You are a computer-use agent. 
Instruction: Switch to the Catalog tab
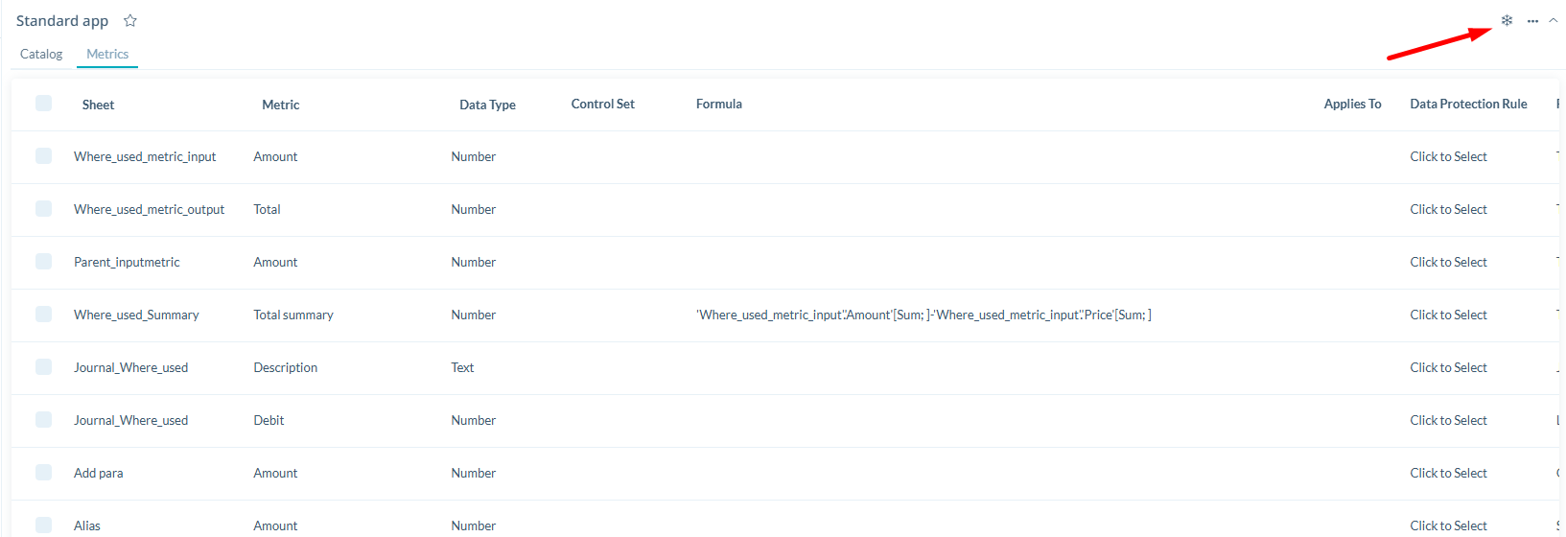click(x=41, y=55)
